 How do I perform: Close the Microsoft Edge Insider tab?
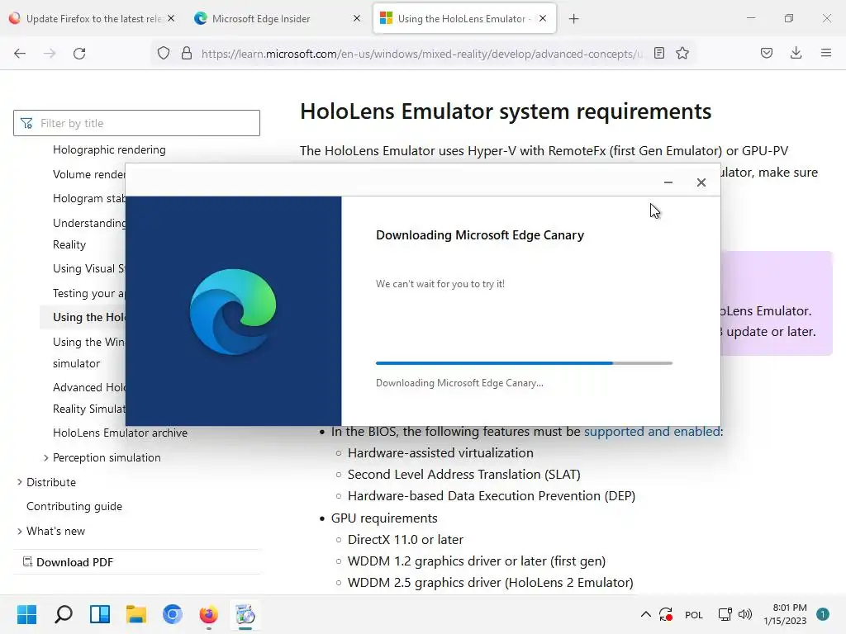[x=357, y=18]
